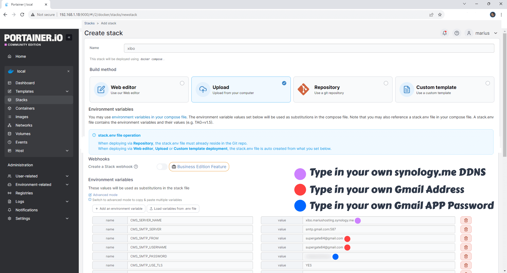507x273 pixels.
Task: Click the browser reload icon
Action: point(22,15)
